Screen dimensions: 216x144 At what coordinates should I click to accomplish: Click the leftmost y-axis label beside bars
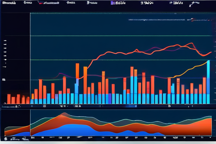click(x=4, y=80)
